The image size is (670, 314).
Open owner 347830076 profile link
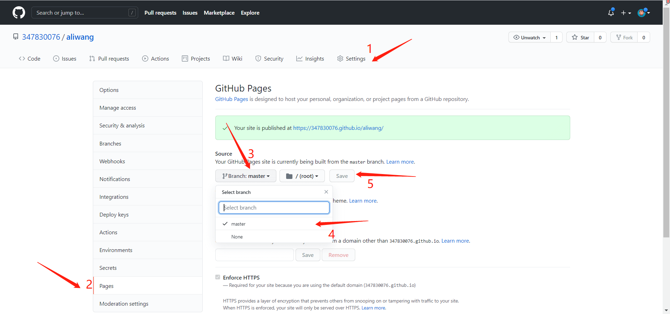pyautogui.click(x=41, y=37)
